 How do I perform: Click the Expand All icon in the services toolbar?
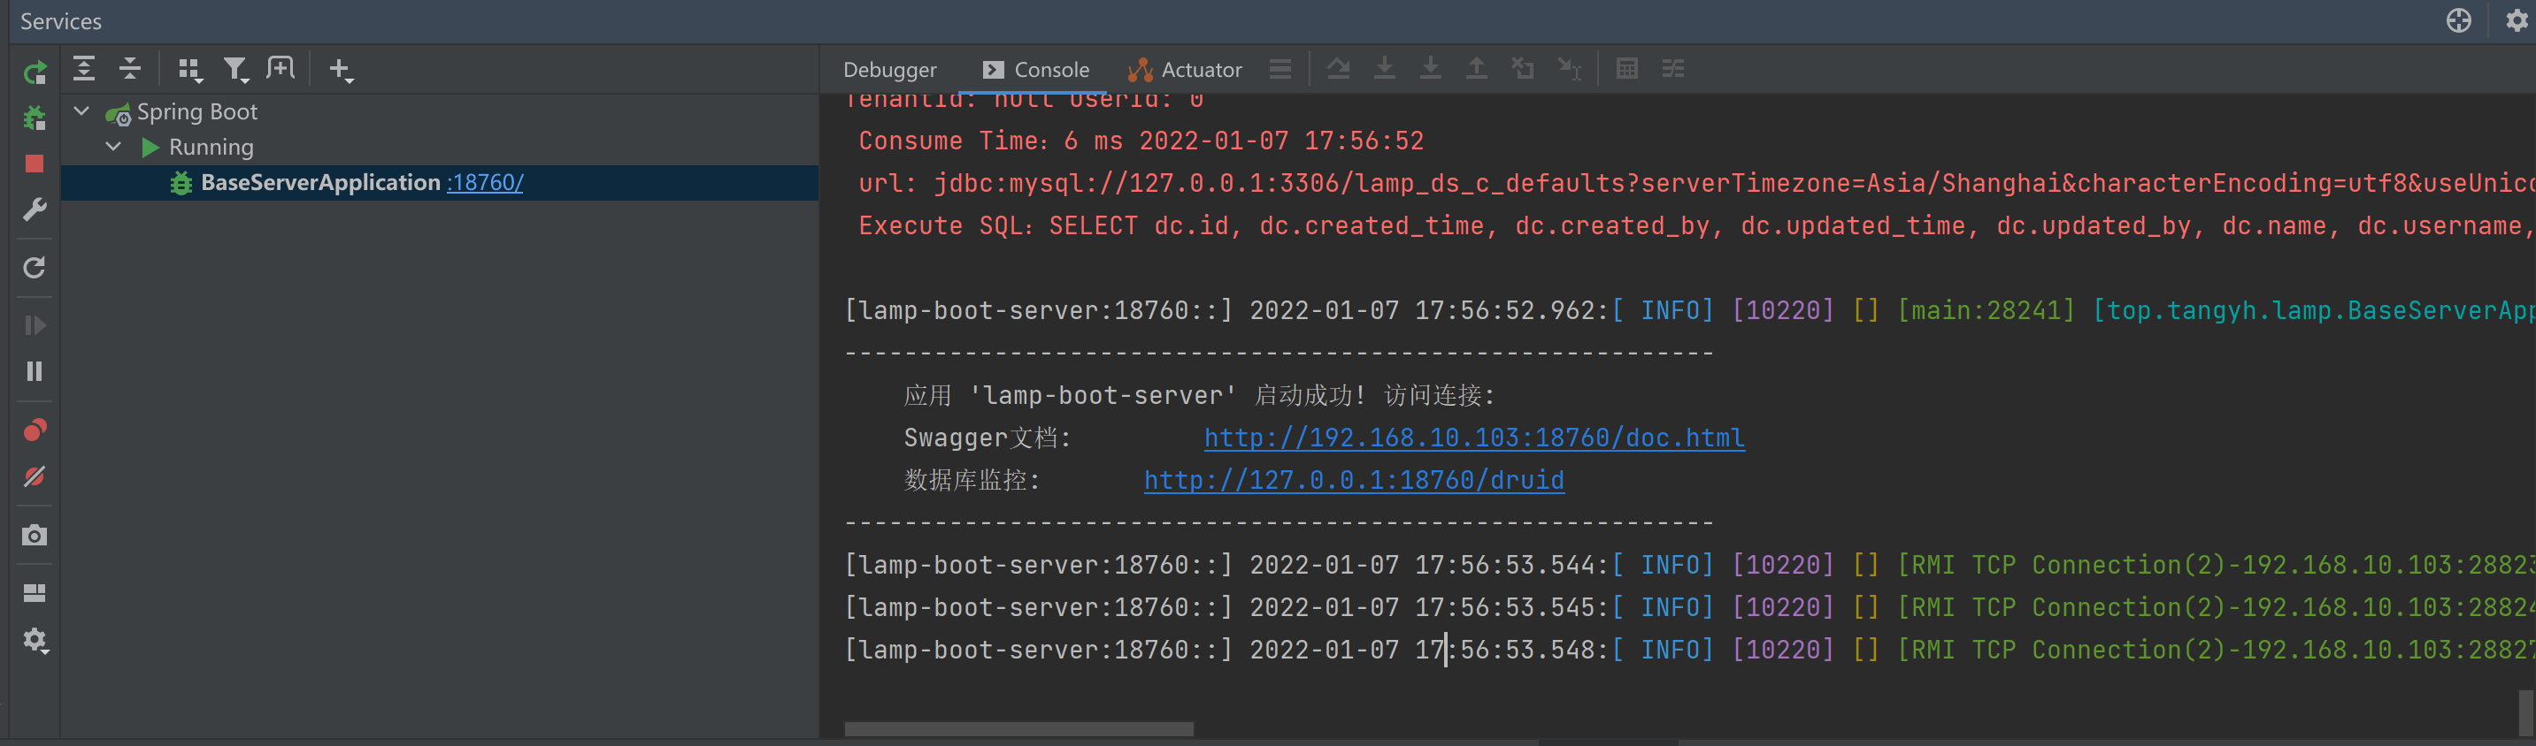click(x=84, y=69)
